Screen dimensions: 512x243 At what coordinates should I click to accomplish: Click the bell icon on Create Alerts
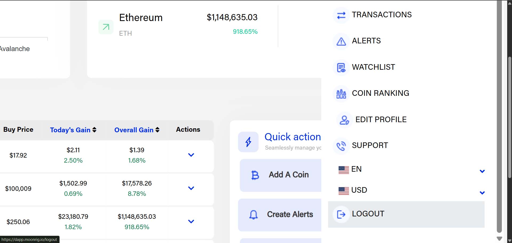(x=253, y=215)
